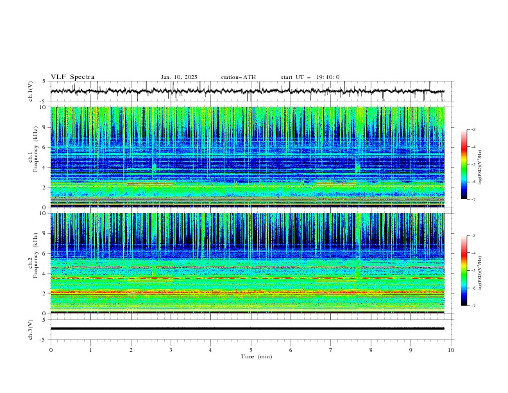Click the "VLF Spectra" plot title
Viewport: 508px width, 393px height.
72,77
